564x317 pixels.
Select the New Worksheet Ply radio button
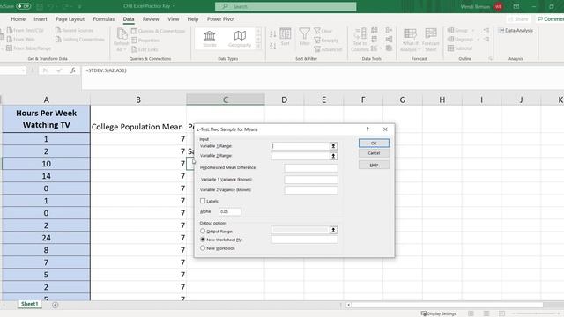[x=203, y=240]
